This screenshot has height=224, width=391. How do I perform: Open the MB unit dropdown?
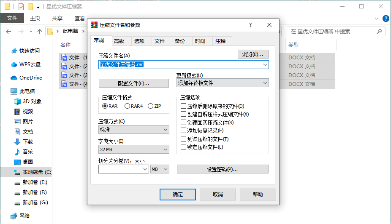(x=160, y=169)
